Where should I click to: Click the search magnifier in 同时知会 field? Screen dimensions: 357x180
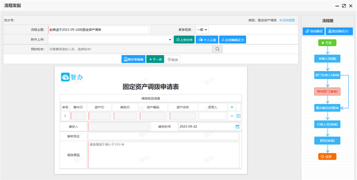(x=217, y=49)
